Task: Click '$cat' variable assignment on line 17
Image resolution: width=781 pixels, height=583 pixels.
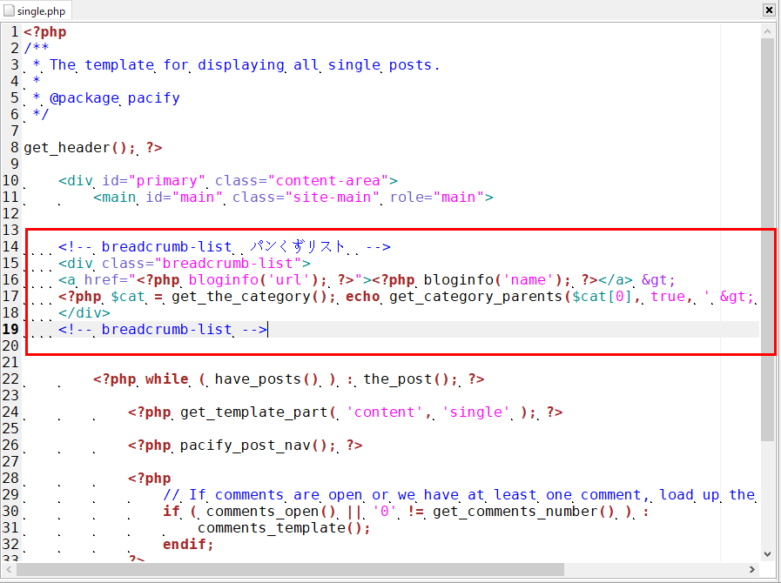Action: 127,296
